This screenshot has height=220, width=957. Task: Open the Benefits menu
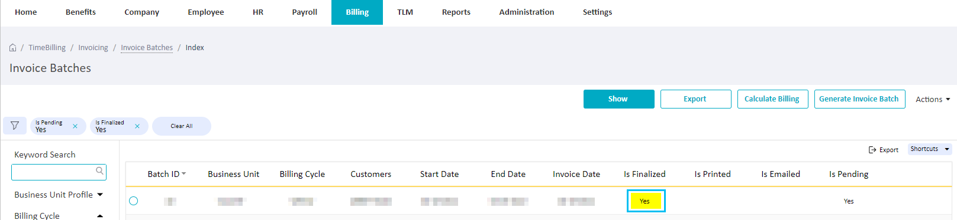80,12
